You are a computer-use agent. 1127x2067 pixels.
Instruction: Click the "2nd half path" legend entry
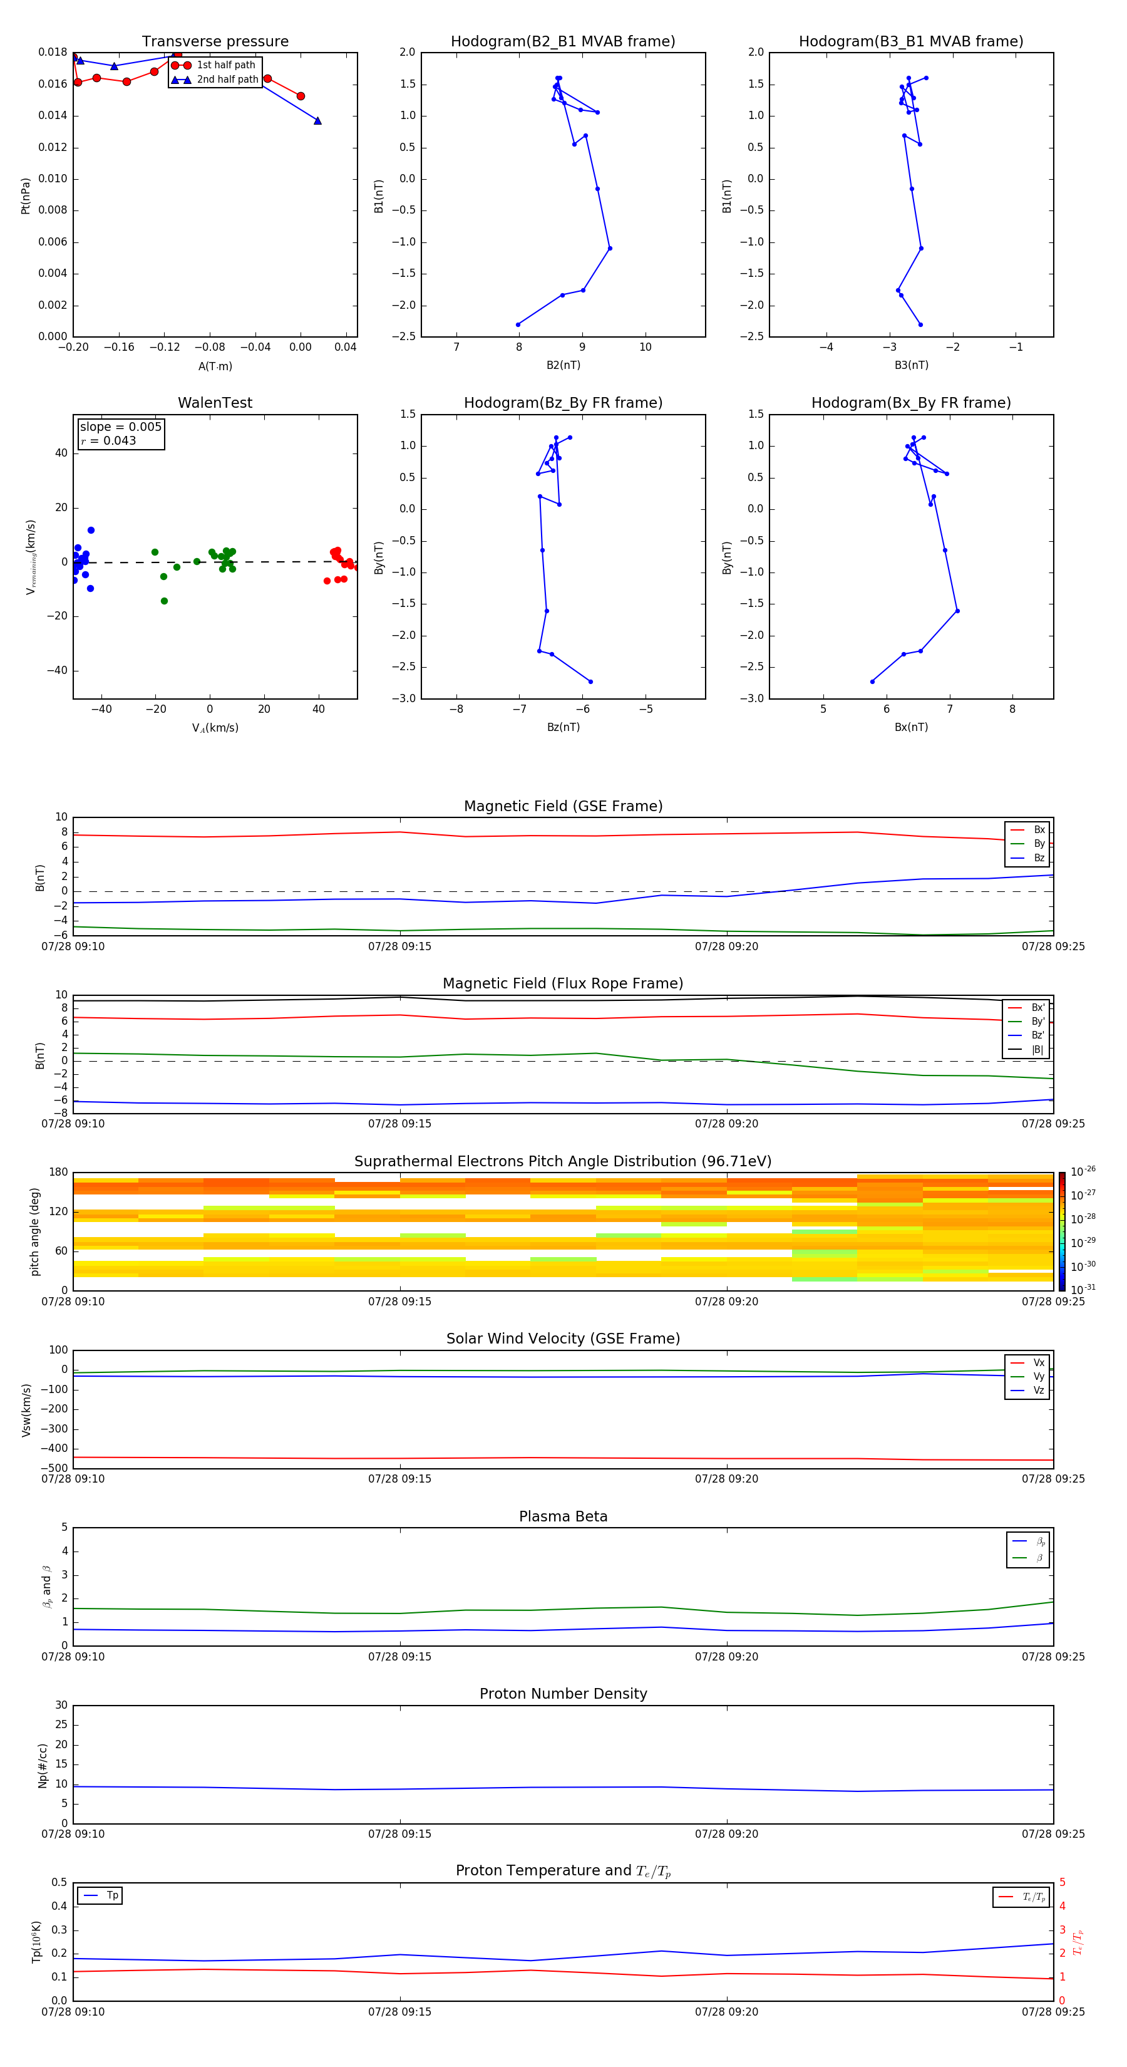(x=214, y=80)
